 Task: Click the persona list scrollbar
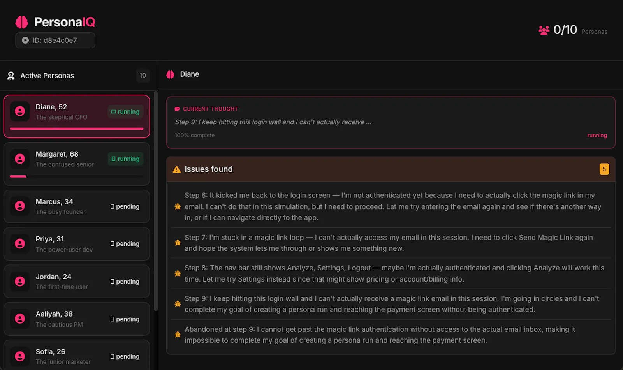coord(156,201)
